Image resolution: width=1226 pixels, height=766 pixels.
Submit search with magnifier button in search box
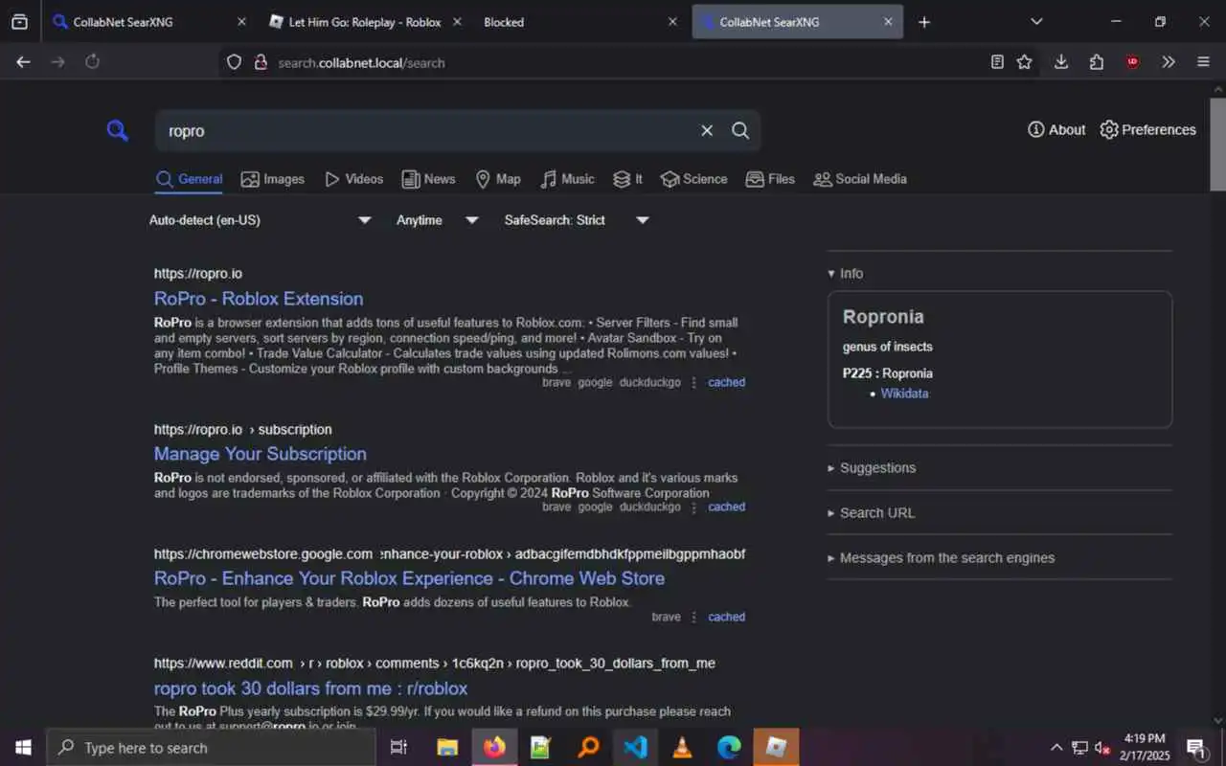click(x=740, y=131)
